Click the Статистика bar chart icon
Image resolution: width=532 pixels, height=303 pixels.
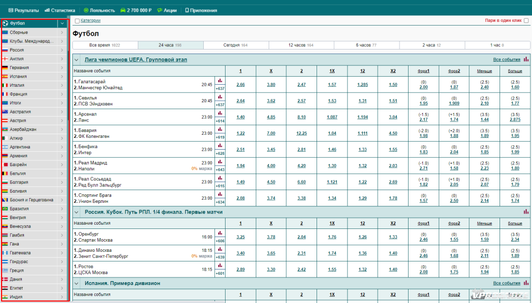47,10
